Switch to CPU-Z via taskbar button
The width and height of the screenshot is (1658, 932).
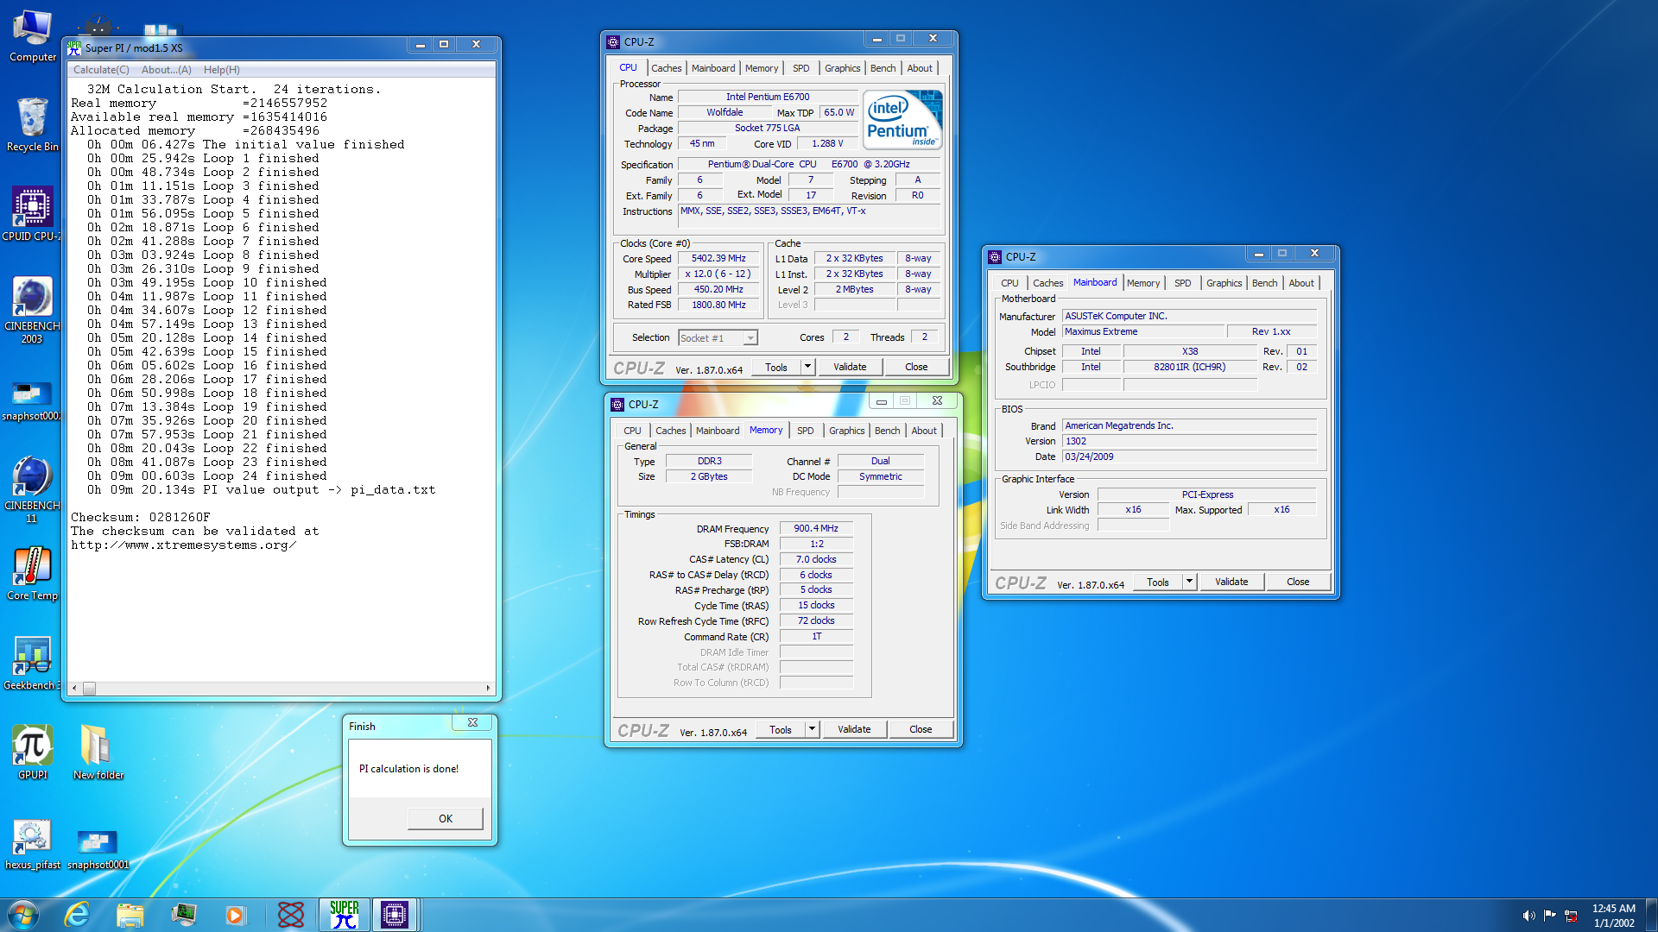click(395, 915)
